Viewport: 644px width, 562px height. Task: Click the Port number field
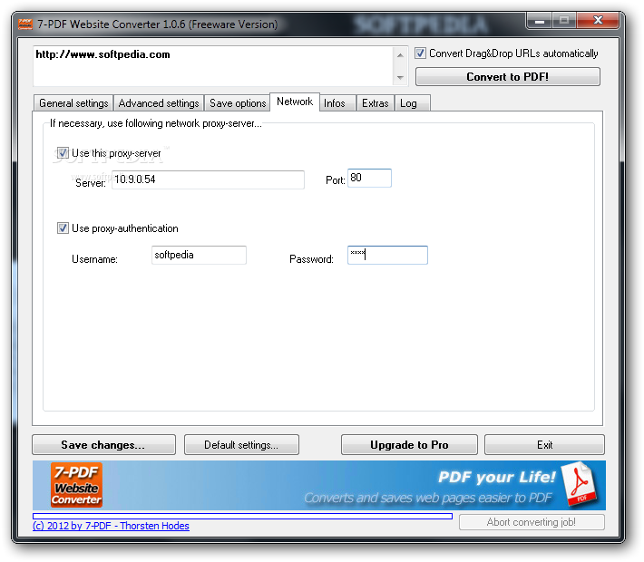pyautogui.click(x=369, y=179)
